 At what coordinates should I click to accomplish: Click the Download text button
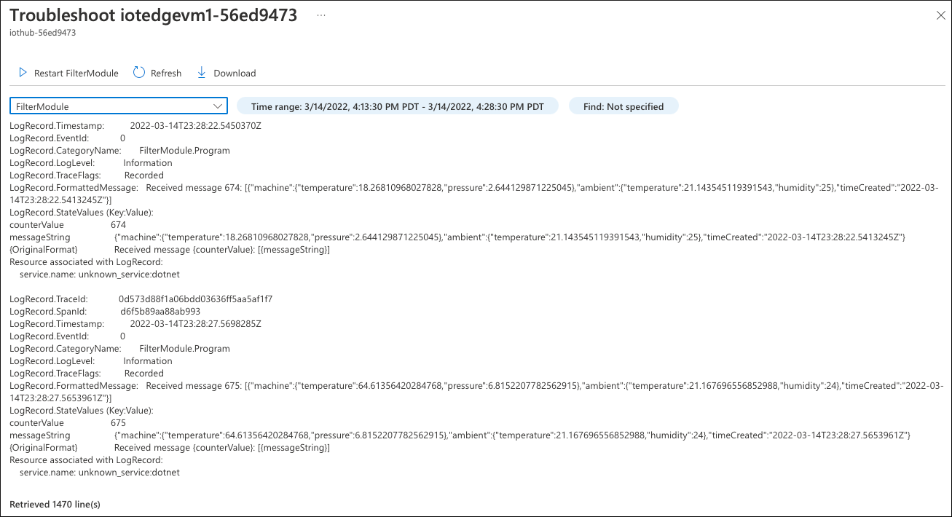coord(235,73)
